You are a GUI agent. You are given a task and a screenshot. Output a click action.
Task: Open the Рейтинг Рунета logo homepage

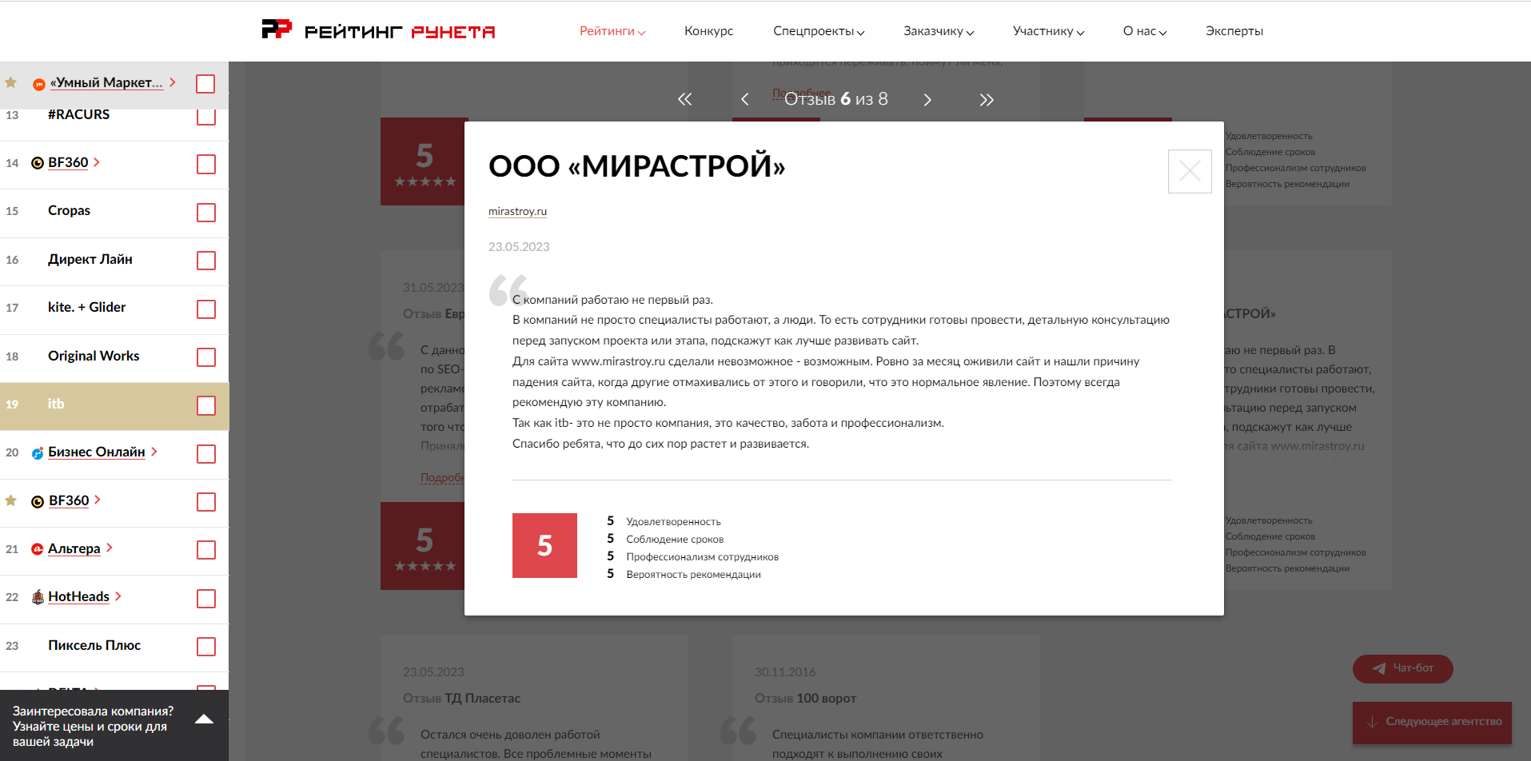click(x=378, y=30)
